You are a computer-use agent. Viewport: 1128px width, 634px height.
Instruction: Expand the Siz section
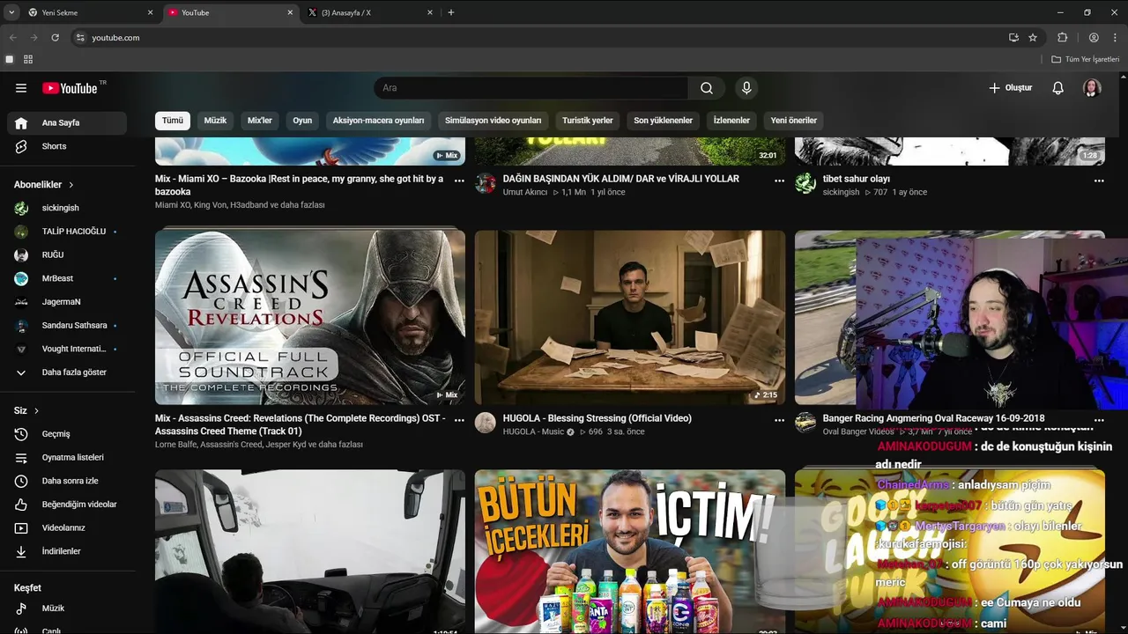click(x=26, y=411)
